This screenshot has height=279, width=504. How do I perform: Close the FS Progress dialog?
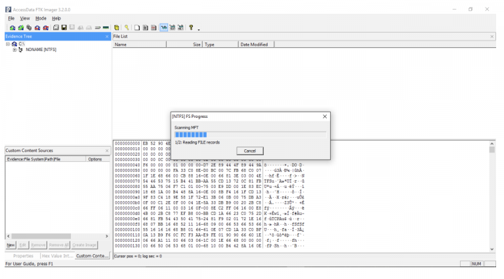pyautogui.click(x=325, y=117)
